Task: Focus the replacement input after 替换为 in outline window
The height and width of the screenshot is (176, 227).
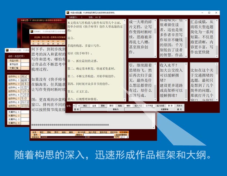Action: tap(140, 109)
